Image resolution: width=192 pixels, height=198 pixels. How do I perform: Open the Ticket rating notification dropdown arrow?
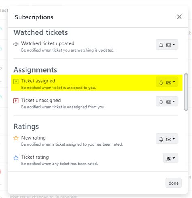coord(174,158)
